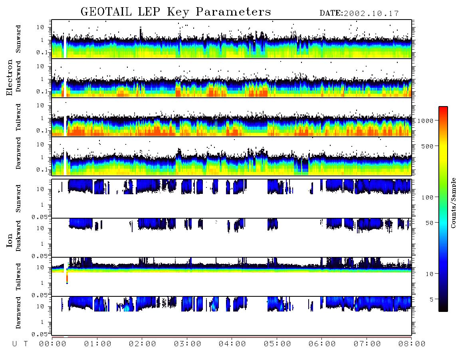Screen dimensions: 456x351
Task: Click the "1" tick of Ion Duskward panel
Action: click(42, 244)
